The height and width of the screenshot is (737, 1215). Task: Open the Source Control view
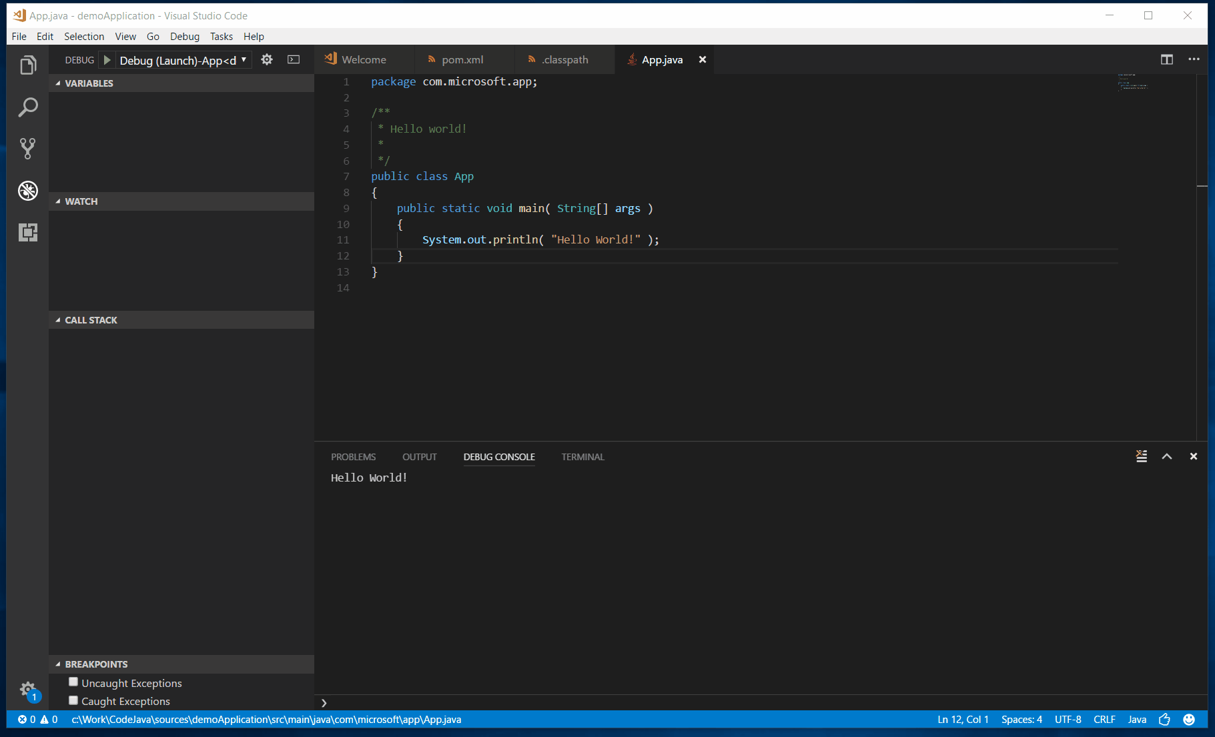tap(27, 149)
